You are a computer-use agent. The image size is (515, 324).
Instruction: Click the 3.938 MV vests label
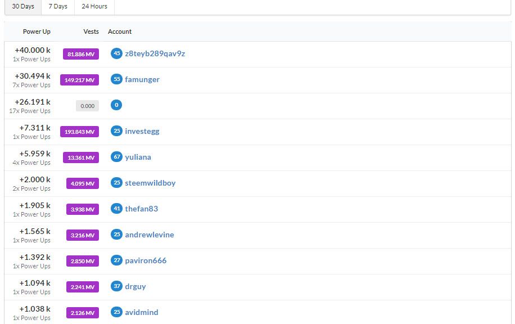coord(83,209)
